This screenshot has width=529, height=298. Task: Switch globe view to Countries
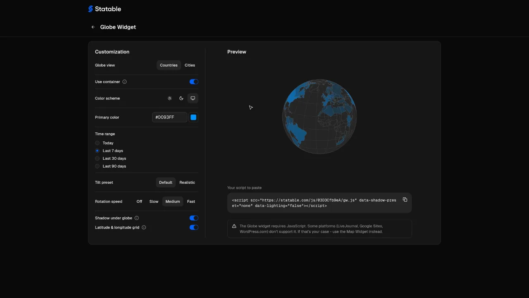[x=169, y=65]
